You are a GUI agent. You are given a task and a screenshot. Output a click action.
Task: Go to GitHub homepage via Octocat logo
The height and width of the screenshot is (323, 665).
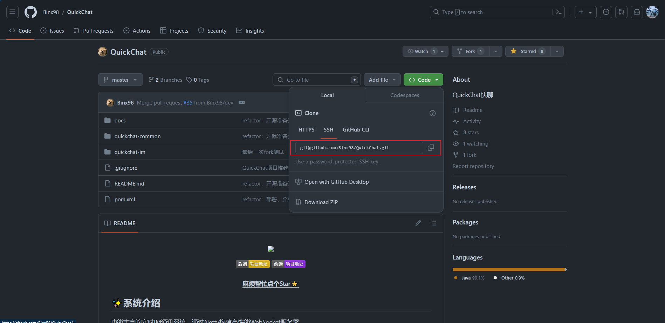click(x=30, y=12)
